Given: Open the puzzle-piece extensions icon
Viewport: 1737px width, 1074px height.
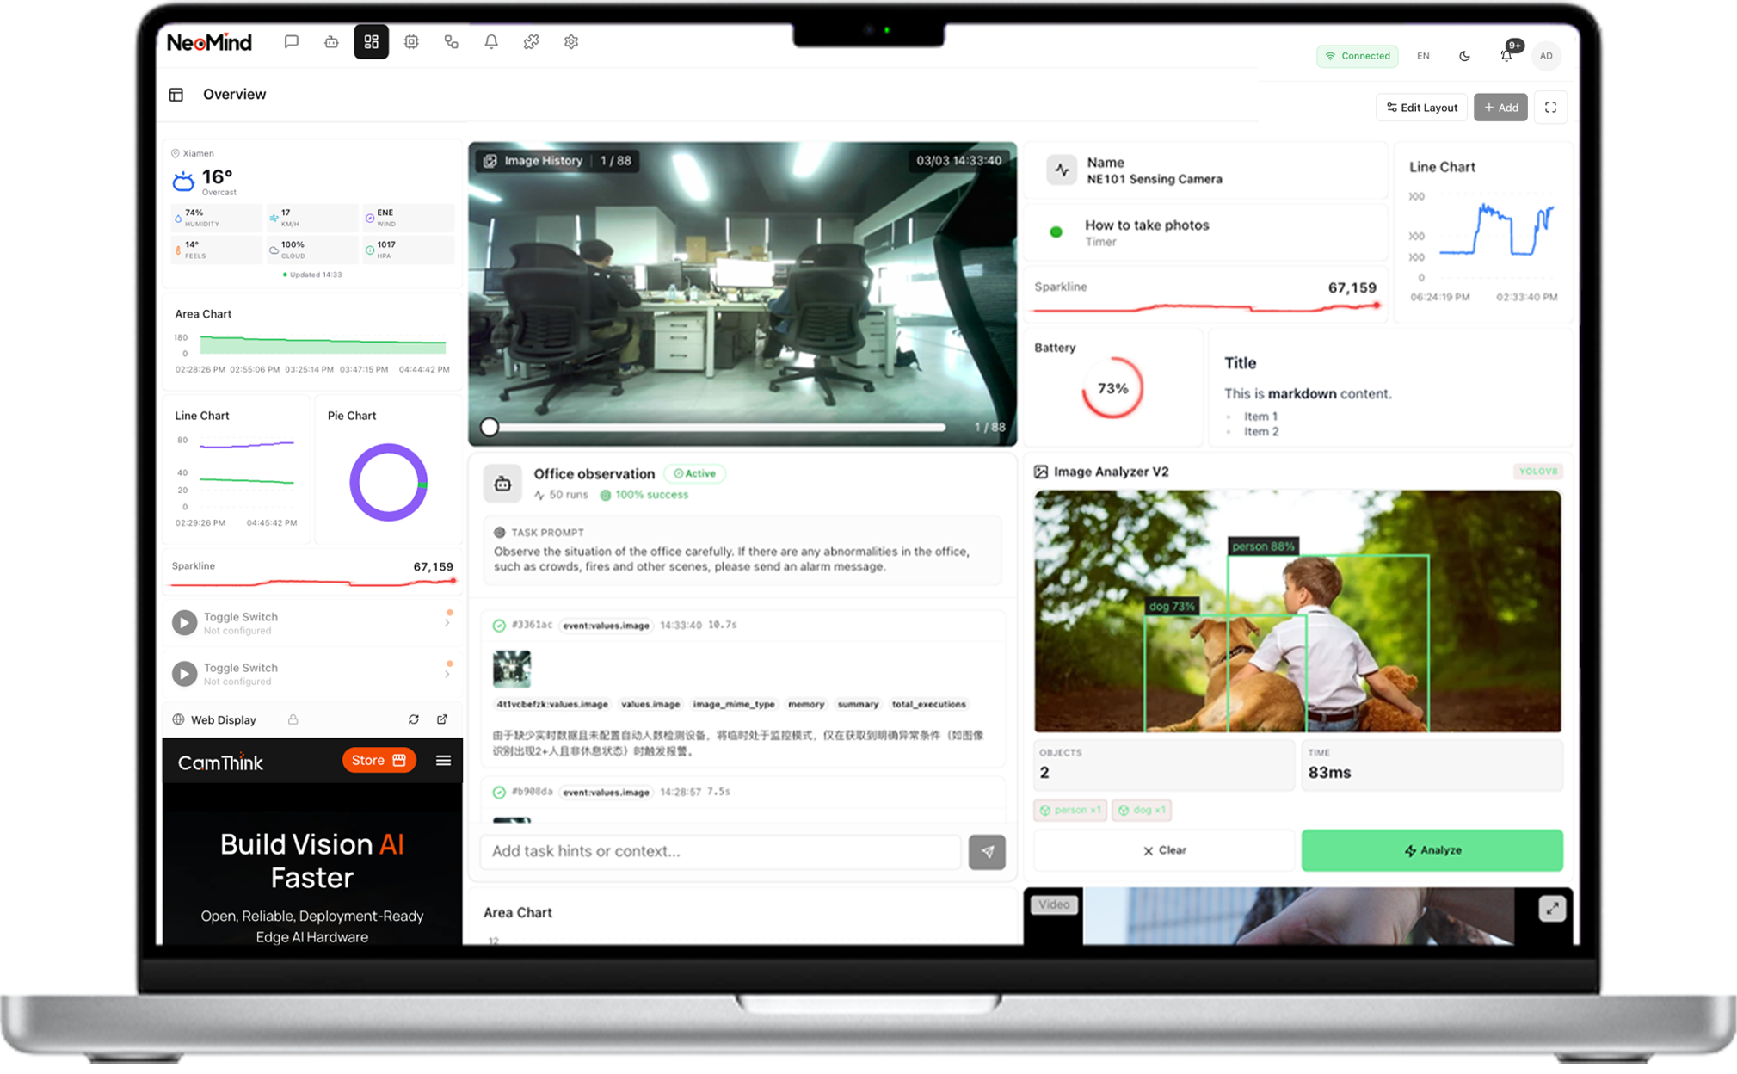Looking at the screenshot, I should pos(531,41).
